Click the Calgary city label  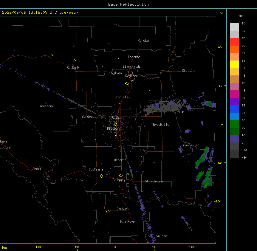click(x=119, y=180)
